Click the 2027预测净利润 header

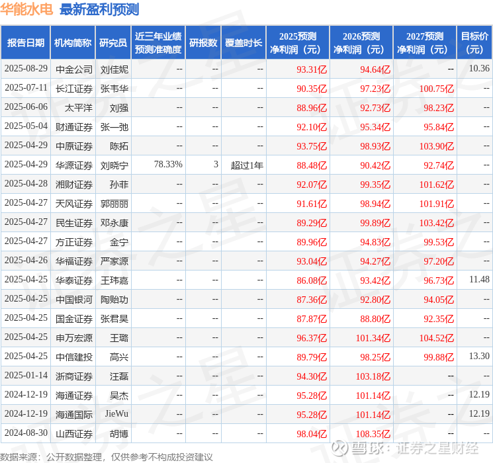425,43
